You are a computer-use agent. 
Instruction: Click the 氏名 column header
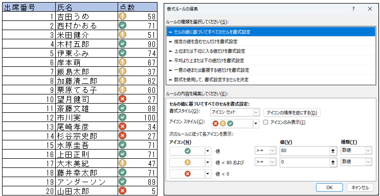tap(87, 7)
